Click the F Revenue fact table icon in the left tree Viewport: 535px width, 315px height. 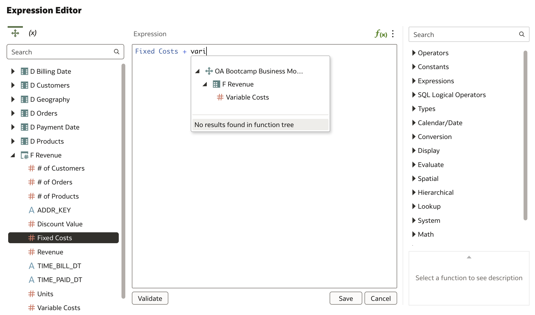pyautogui.click(x=25, y=155)
